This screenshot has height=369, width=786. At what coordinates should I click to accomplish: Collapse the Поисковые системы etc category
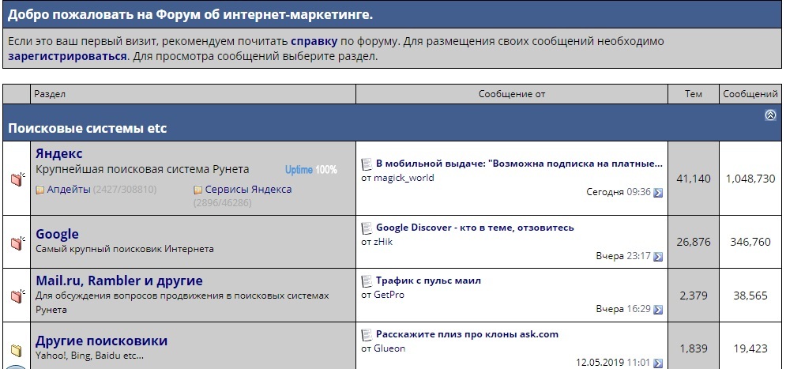click(x=770, y=115)
